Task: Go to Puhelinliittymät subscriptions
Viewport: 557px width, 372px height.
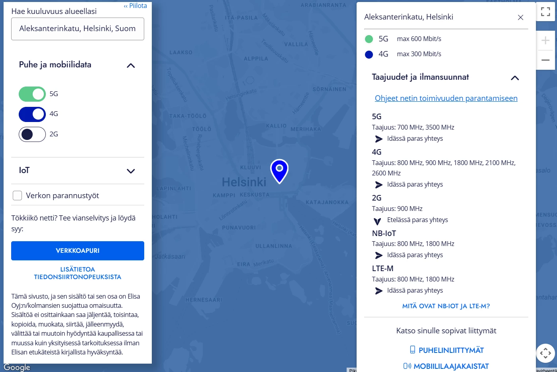Action: coord(451,350)
